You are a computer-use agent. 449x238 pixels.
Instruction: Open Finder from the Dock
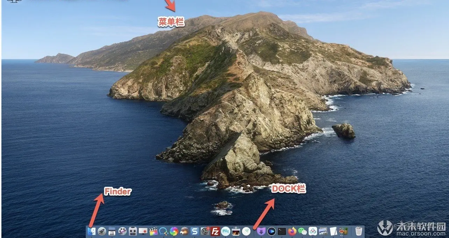[x=92, y=231]
